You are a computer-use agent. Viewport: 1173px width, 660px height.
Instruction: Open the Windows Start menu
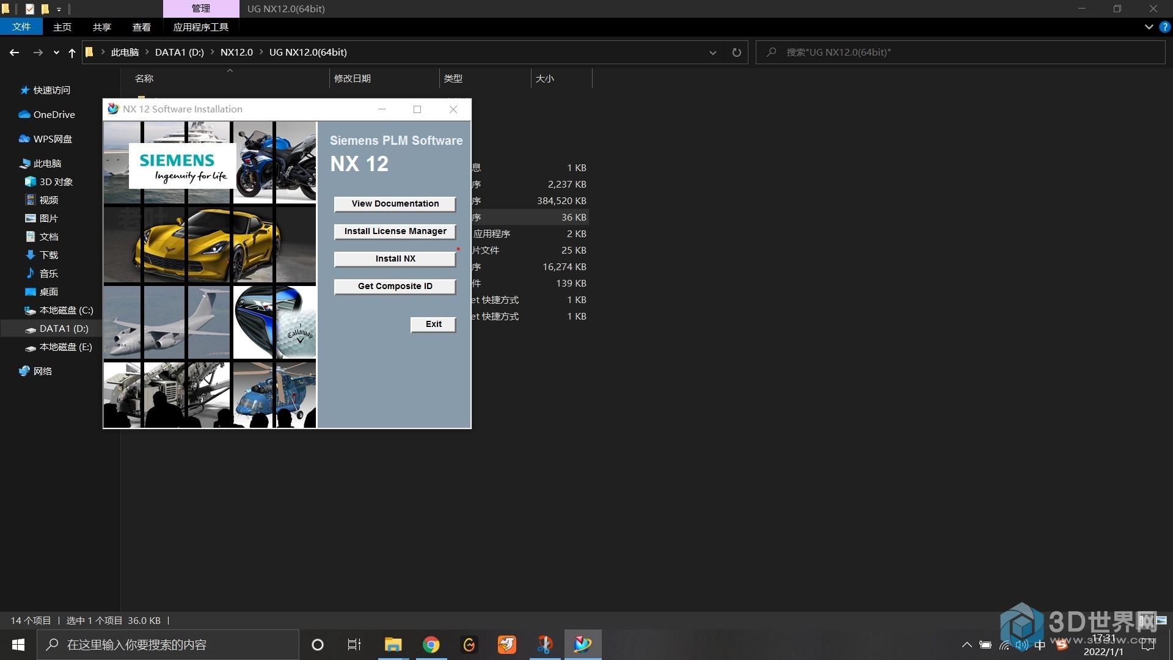(x=18, y=645)
